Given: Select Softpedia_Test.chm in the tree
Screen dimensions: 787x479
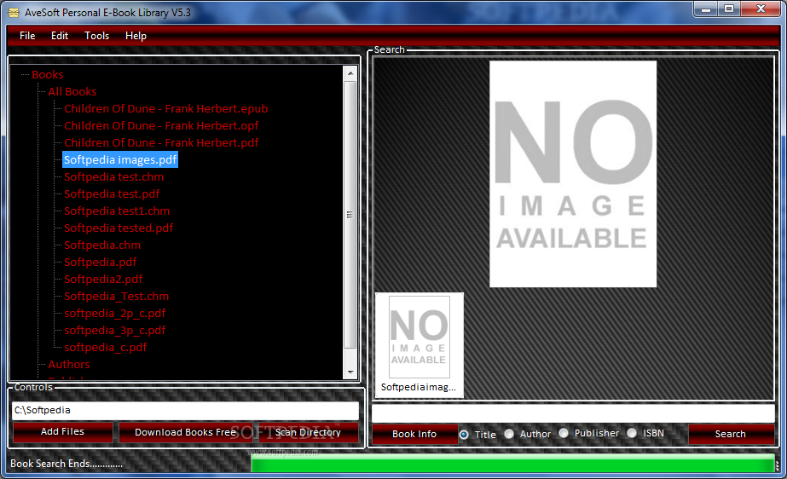Looking at the screenshot, I should (x=117, y=297).
